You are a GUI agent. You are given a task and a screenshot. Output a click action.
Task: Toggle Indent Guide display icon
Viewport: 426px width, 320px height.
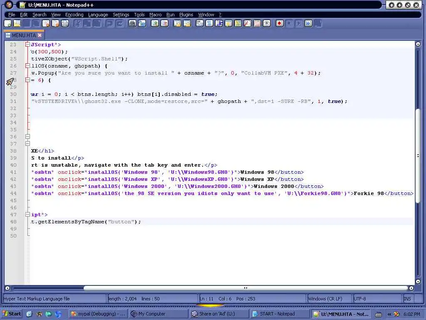pos(219,23)
